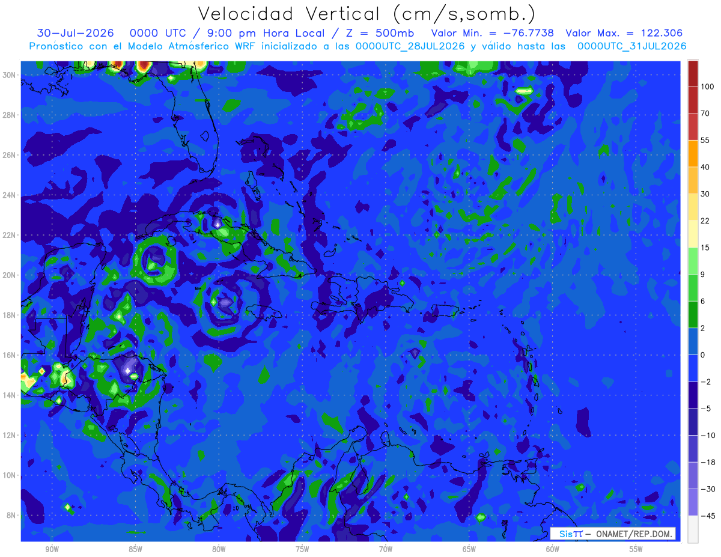Click the 85W longitude label

[x=135, y=549]
